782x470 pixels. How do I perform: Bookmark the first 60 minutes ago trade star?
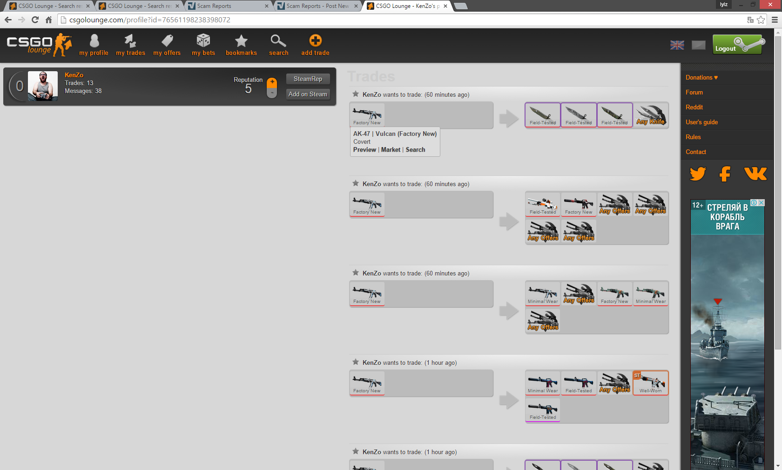coord(356,94)
